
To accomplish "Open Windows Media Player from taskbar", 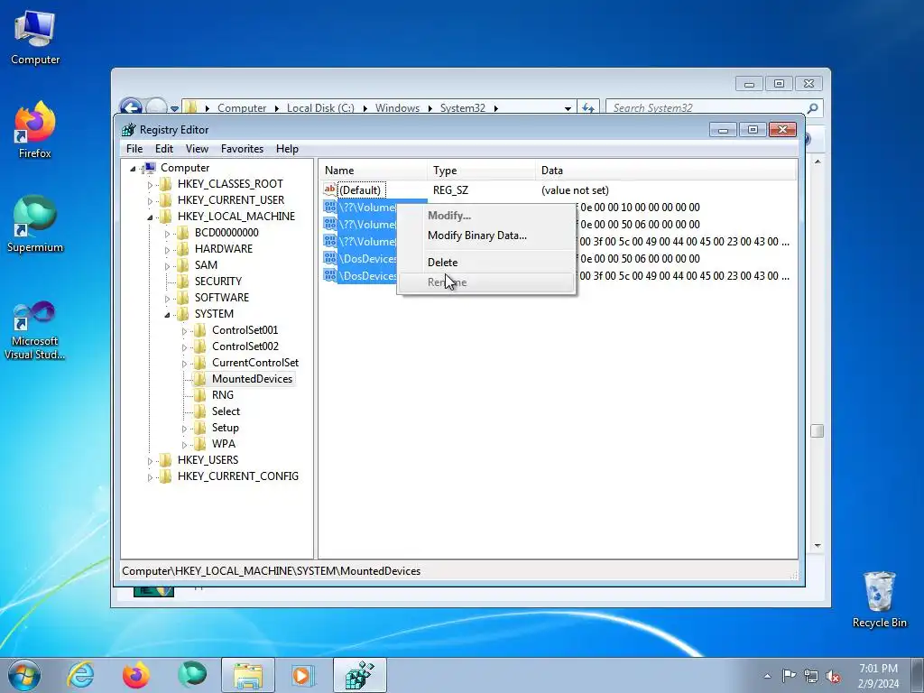I will point(303,675).
